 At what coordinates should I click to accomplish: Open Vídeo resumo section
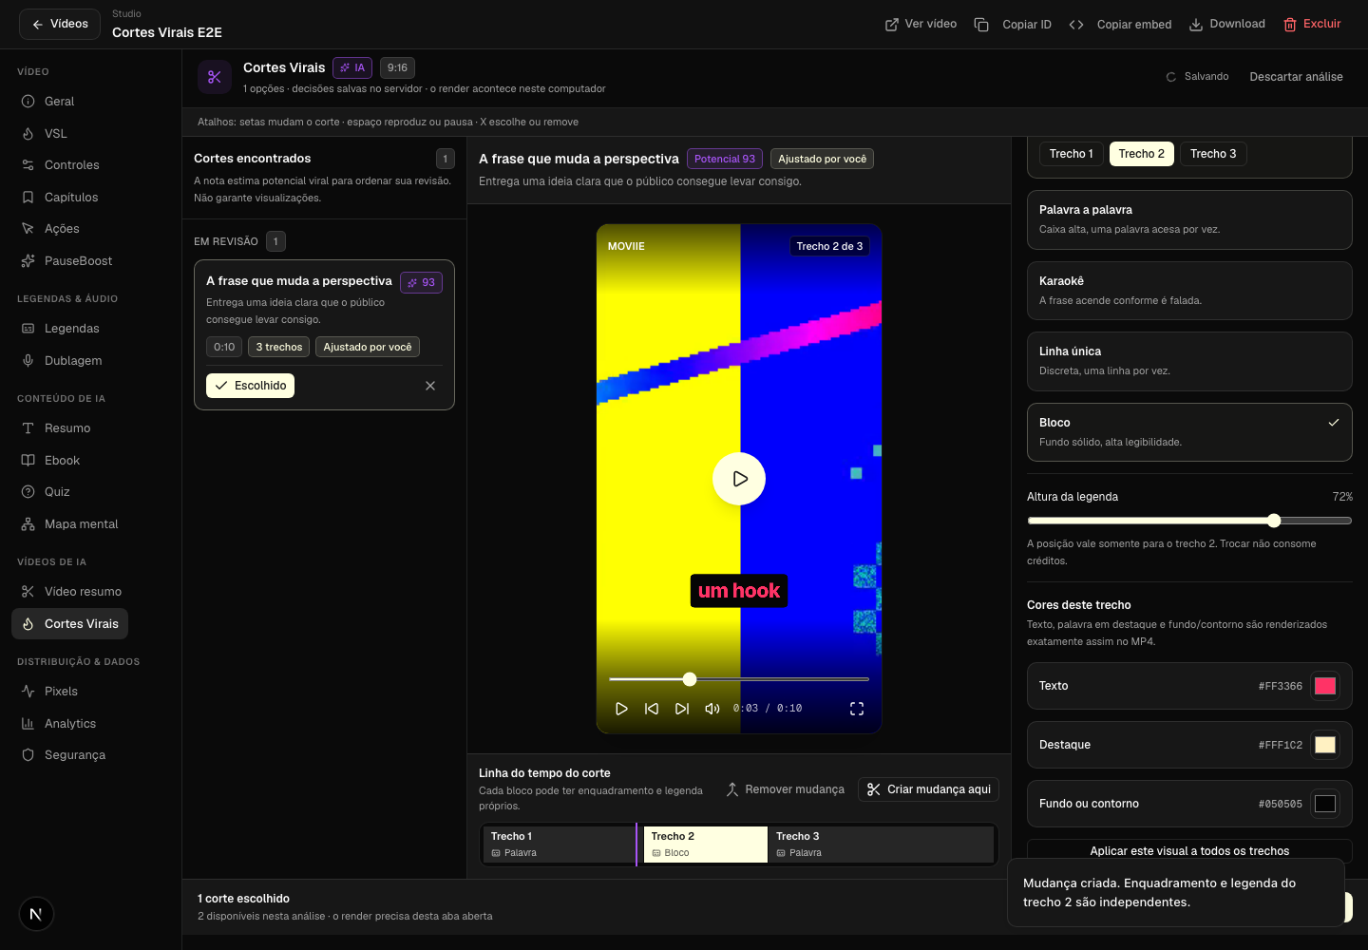coord(83,592)
